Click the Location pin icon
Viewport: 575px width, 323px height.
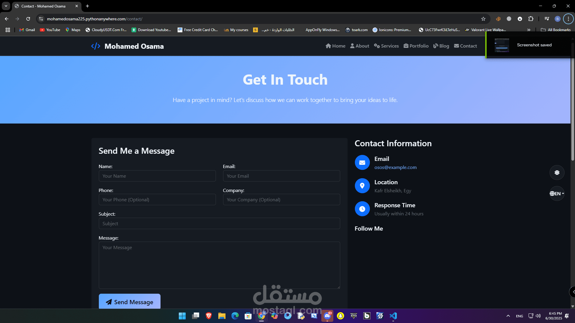(362, 186)
